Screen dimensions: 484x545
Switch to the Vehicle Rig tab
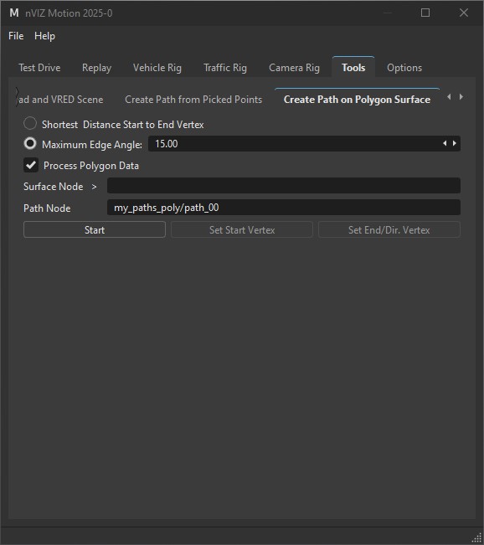point(157,68)
